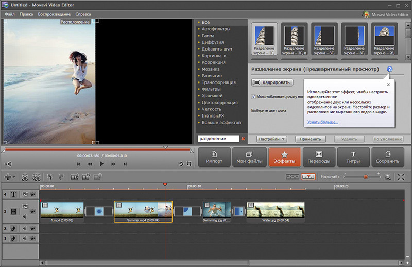Mute the audio on video track 3

25,216
